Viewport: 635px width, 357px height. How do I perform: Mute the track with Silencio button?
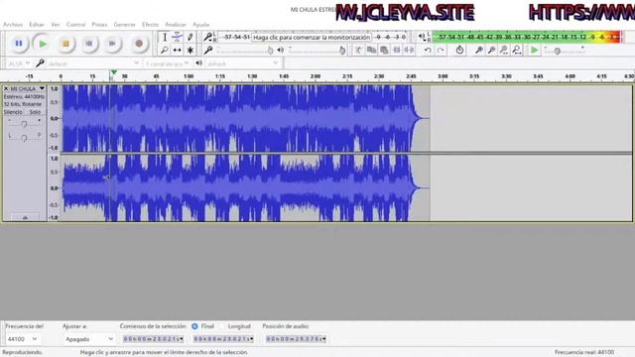13,112
